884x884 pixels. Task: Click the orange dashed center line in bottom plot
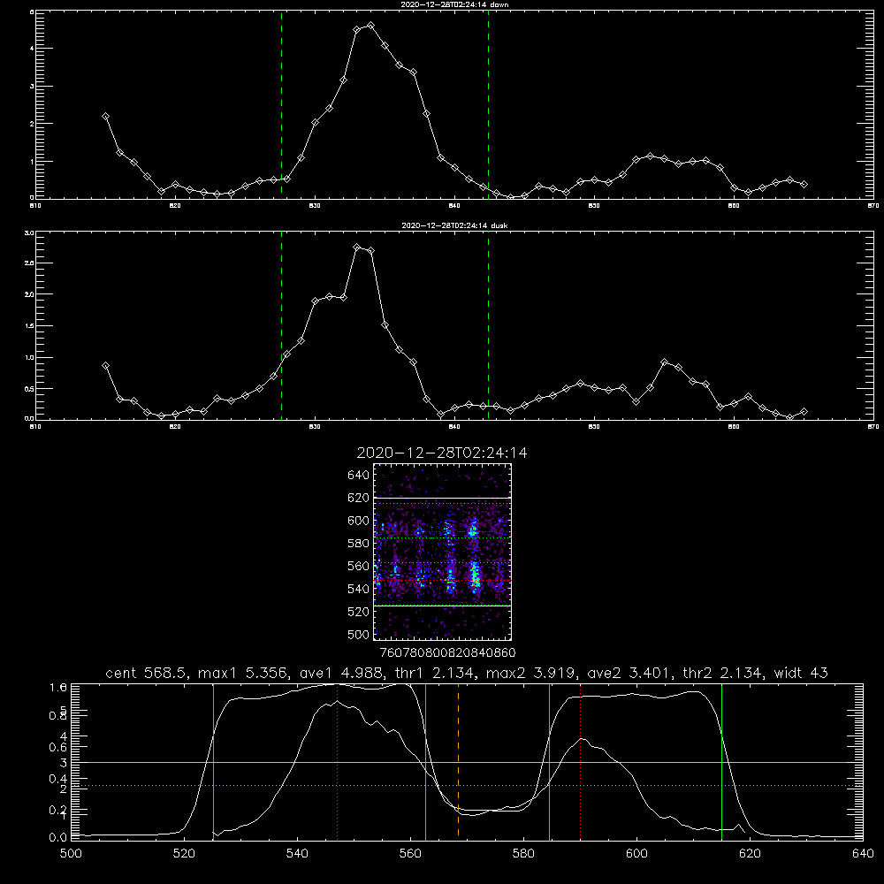click(x=458, y=761)
